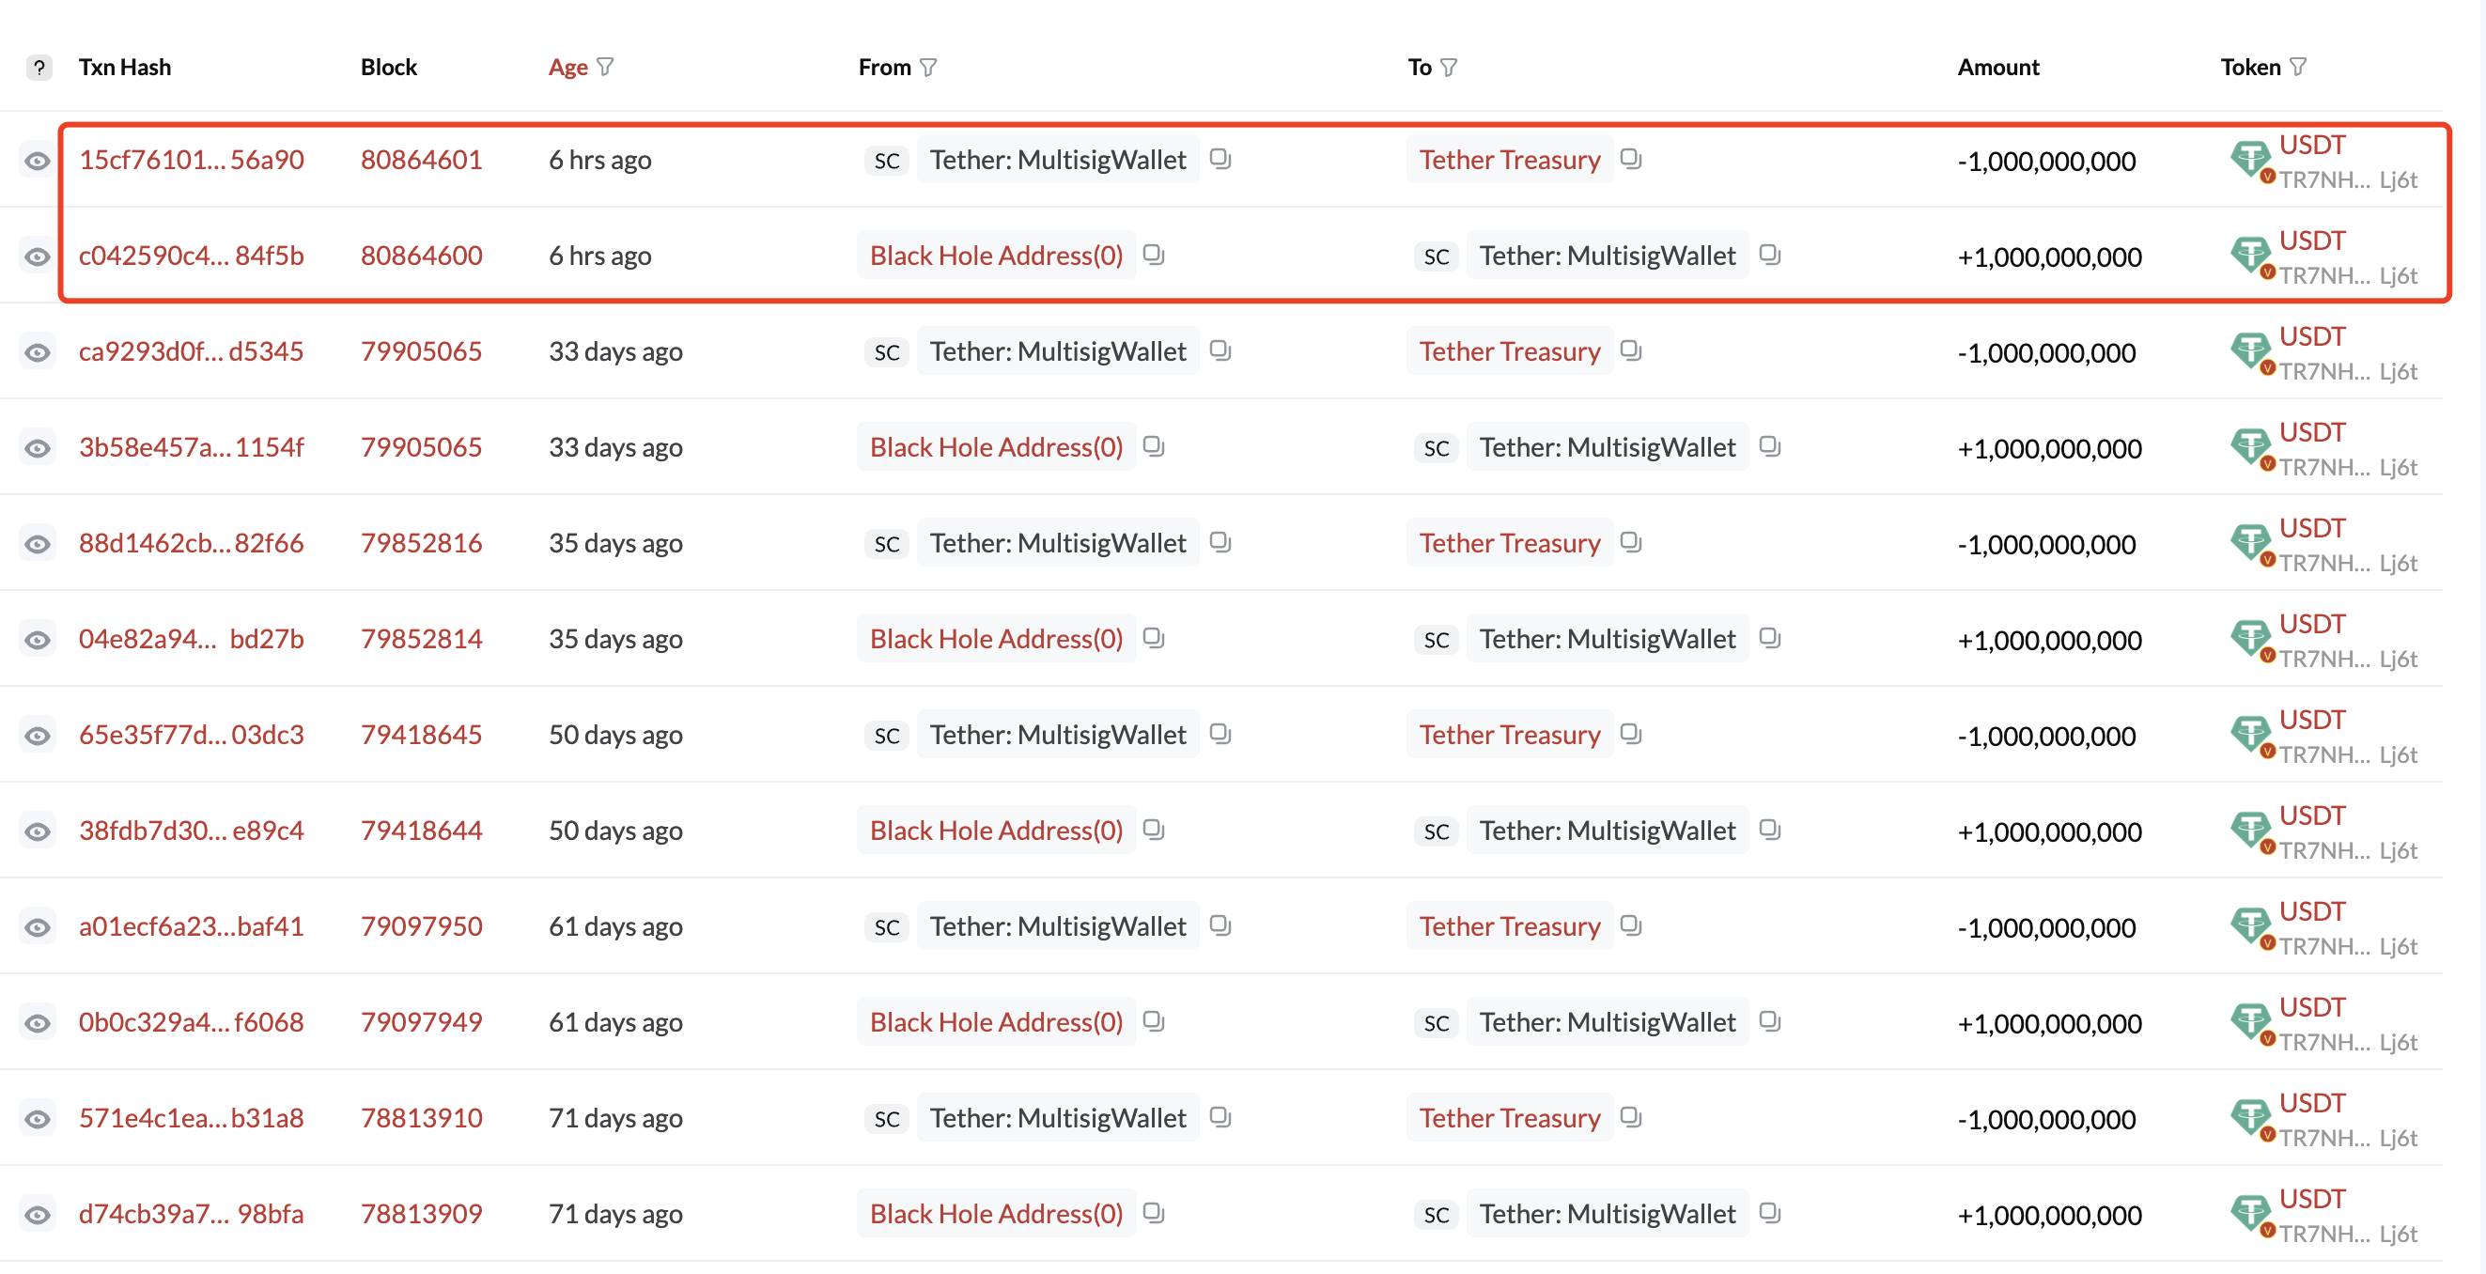The image size is (2486, 1274).
Task: Open transaction hash c042590c4...84f5b
Action: (191, 256)
